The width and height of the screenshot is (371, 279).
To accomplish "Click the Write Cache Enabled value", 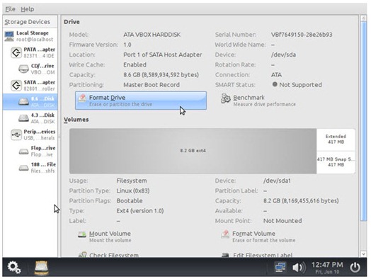I will tap(135, 64).
